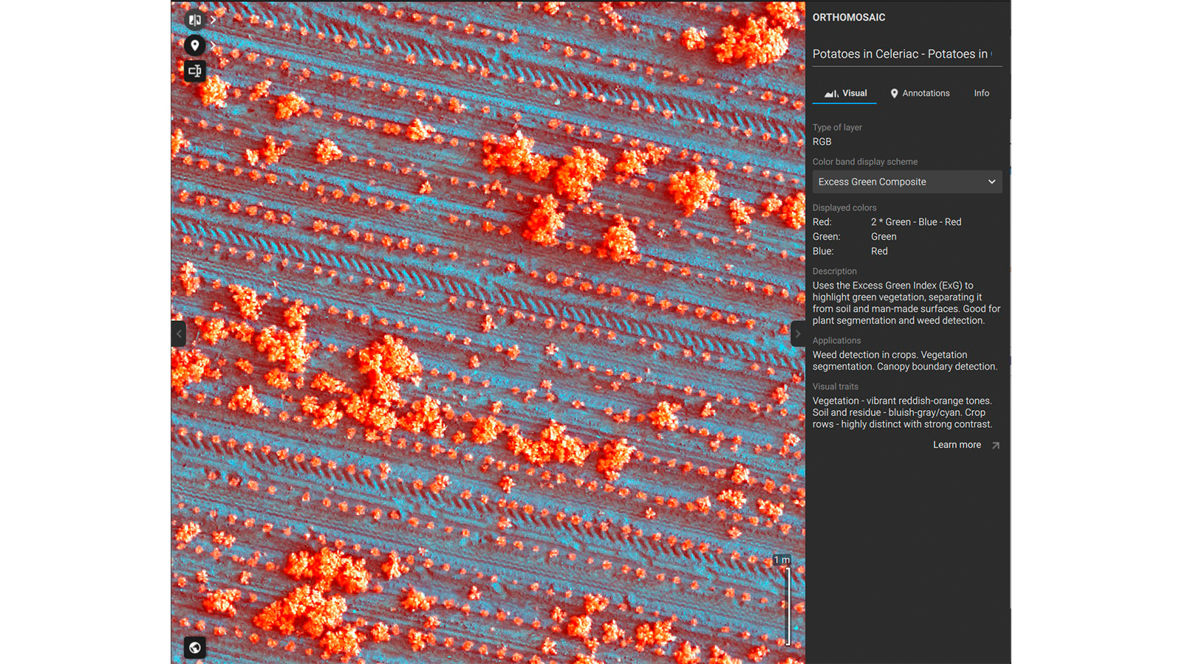Click the '1 m' scale bar label
Image resolution: width=1182 pixels, height=664 pixels.
click(x=782, y=560)
